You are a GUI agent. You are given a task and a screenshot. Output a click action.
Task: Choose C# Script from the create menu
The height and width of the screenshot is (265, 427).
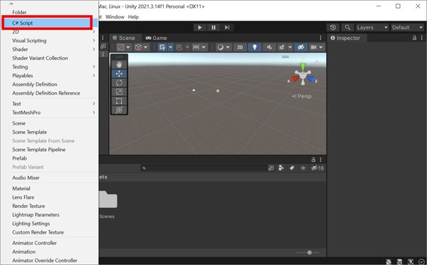(50, 23)
